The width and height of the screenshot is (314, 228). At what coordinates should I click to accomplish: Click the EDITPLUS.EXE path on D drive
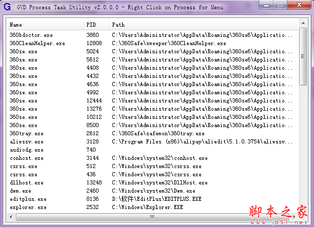coord(156,199)
